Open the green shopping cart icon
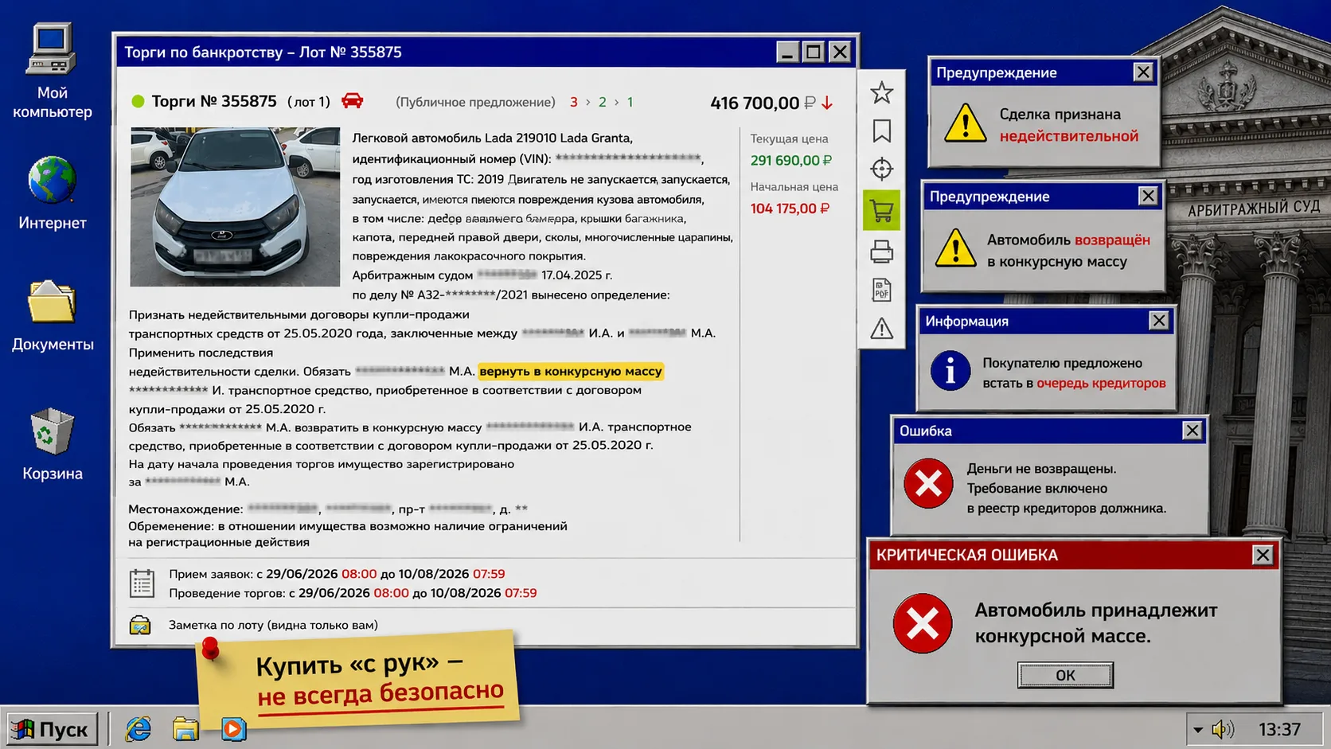This screenshot has height=749, width=1331. [x=881, y=210]
